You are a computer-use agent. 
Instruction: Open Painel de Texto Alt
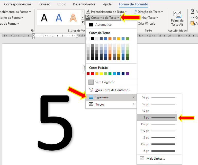tap(177, 18)
